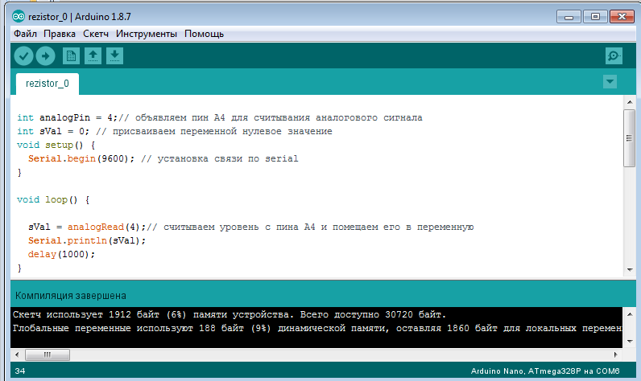Open the Помощь menu

[x=204, y=34]
